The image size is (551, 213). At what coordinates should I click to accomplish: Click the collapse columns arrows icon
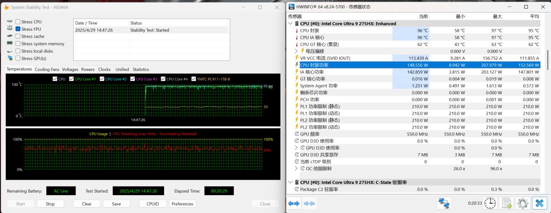(309, 203)
